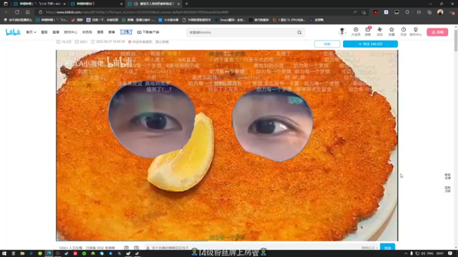Image resolution: width=458 pixels, height=257 pixels.
Task: Open a new browser tab with plus
Action: [187, 4]
